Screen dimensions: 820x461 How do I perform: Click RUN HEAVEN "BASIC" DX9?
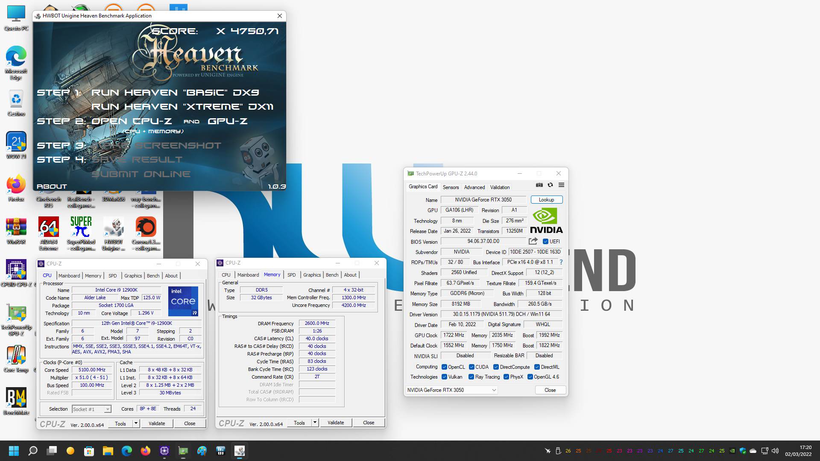[x=175, y=93]
